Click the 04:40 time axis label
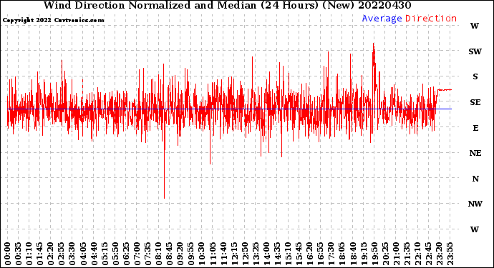494x268 pixels. click(94, 254)
